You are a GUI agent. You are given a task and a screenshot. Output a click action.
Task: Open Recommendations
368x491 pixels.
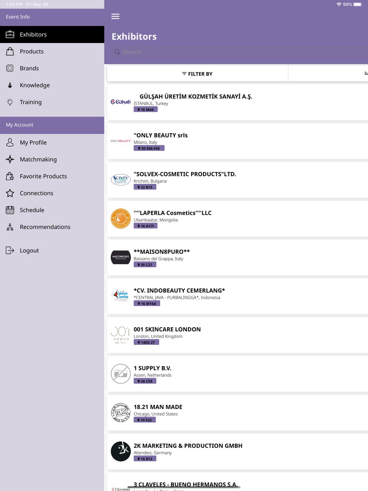coord(52,227)
